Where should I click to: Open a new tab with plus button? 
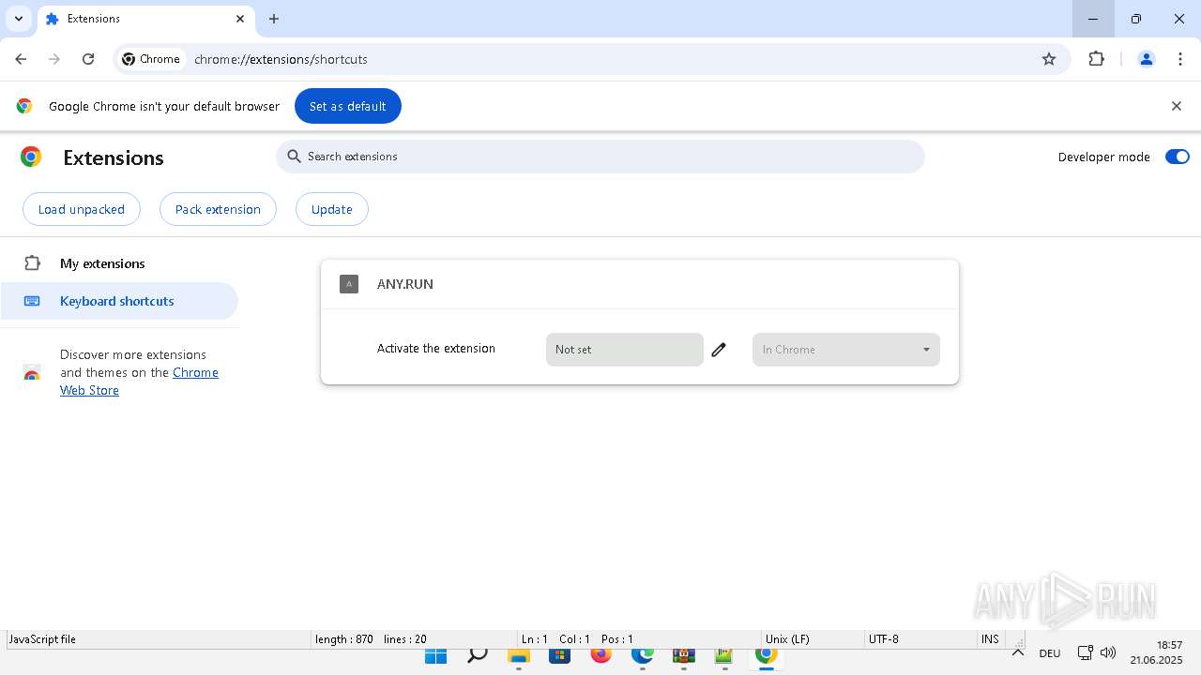click(x=274, y=19)
